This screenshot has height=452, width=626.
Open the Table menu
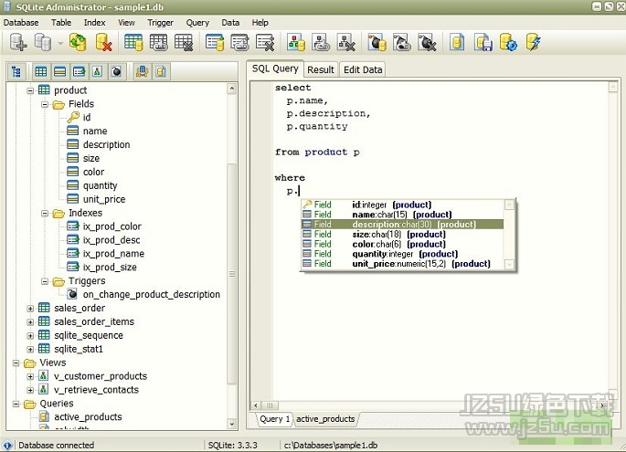[x=61, y=23]
